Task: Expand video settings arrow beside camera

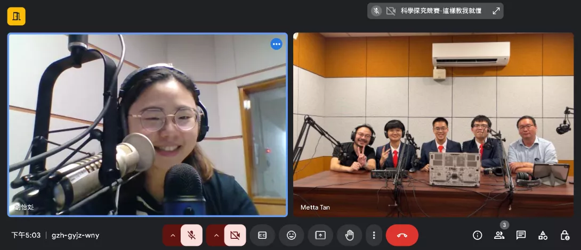Action: pos(216,235)
